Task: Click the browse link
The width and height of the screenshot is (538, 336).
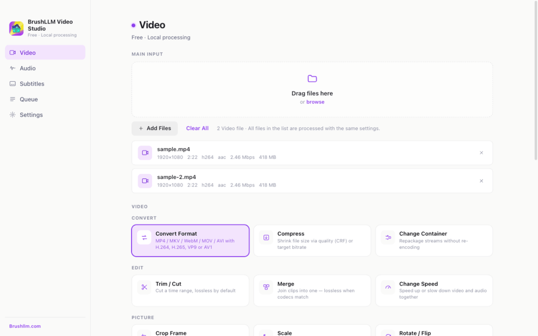Action: tap(315, 102)
